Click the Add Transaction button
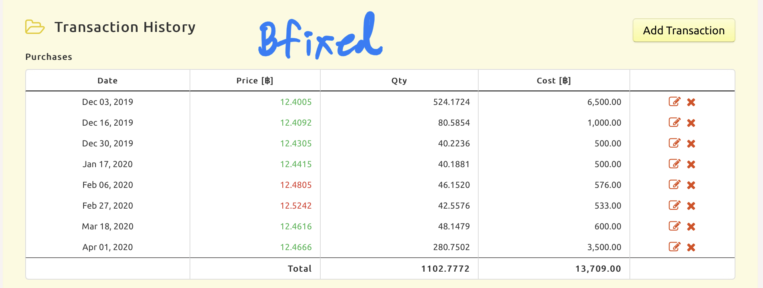The image size is (763, 288). point(684,30)
